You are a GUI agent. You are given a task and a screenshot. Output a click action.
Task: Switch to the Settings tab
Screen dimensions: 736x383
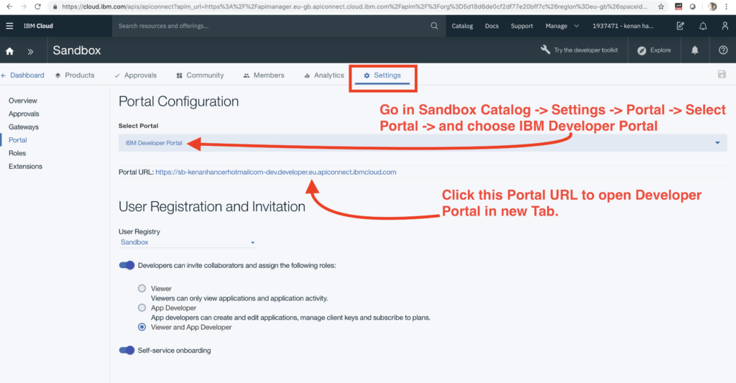pyautogui.click(x=382, y=75)
